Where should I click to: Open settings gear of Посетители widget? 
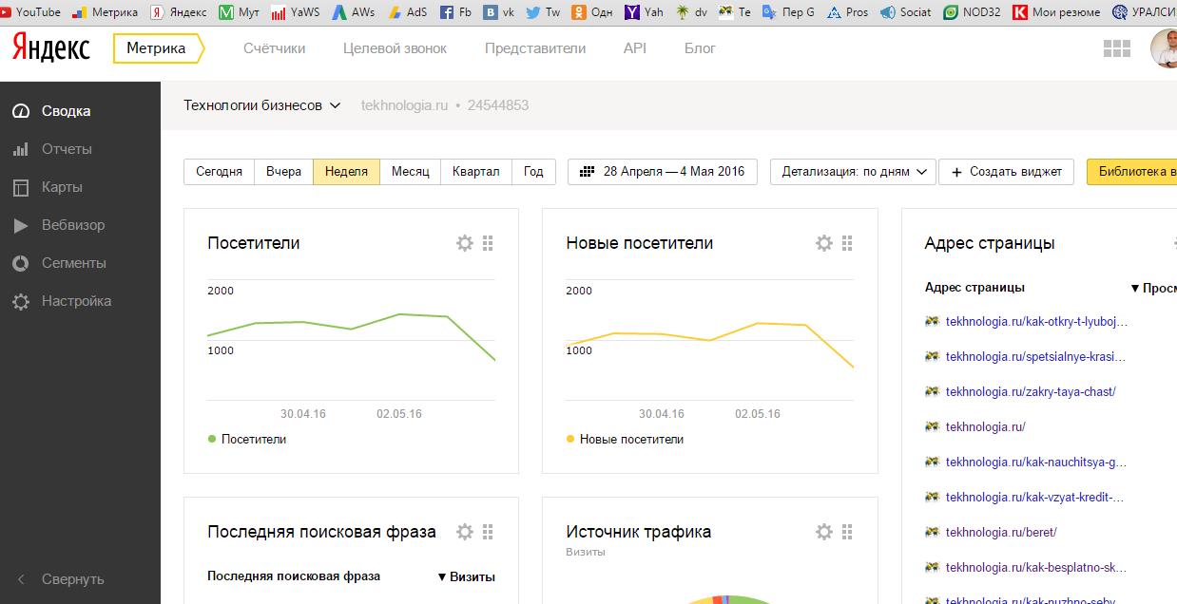pos(465,243)
